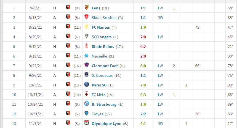This screenshot has height=128, width=237.
Task: Click the Paris SG club crest
Action: (87, 85)
